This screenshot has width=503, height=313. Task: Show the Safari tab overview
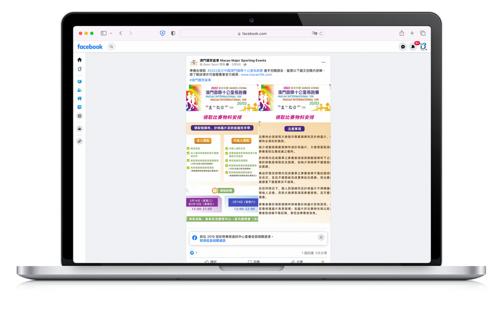click(423, 33)
